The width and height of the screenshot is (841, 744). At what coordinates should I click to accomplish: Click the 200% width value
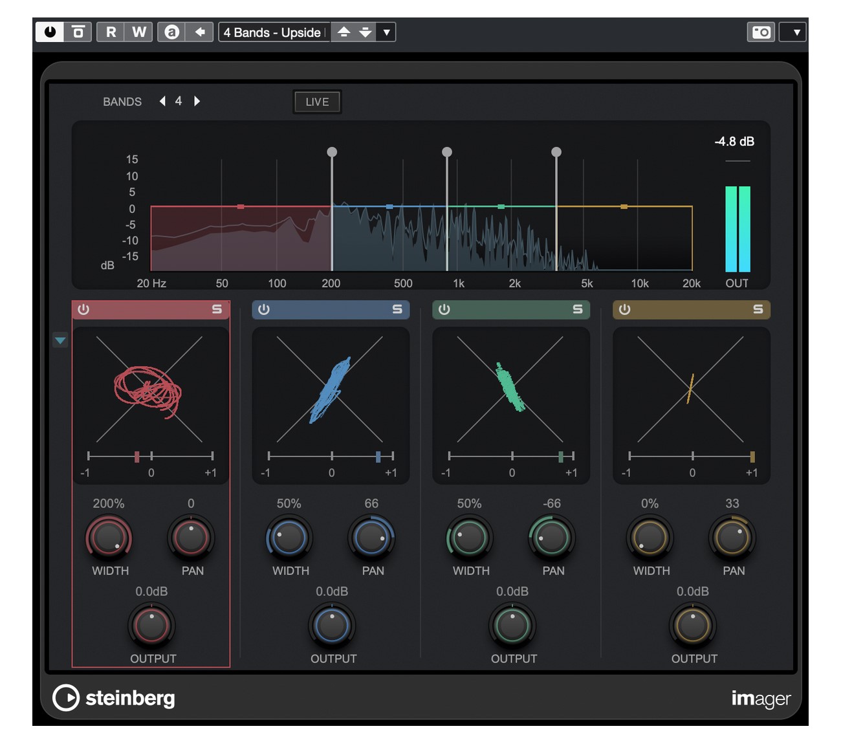pos(109,503)
